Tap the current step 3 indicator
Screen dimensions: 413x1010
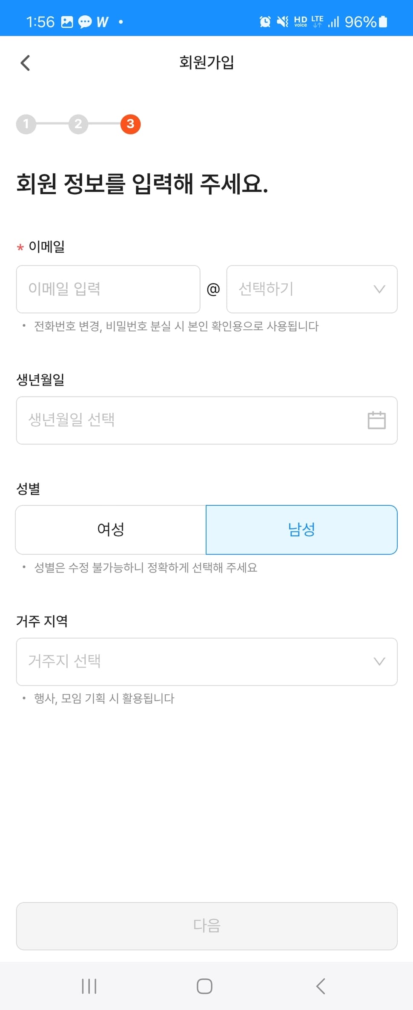click(x=130, y=124)
